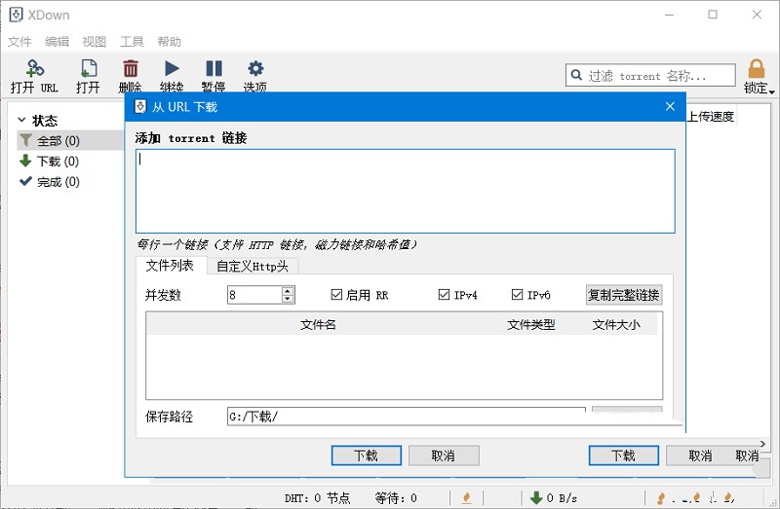Click the 并发数 value field showing 8
This screenshot has width=780, height=509.
coord(254,295)
